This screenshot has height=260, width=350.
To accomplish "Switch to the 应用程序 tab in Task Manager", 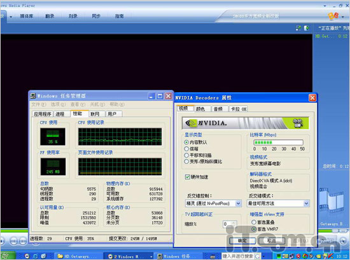I will coord(43,114).
